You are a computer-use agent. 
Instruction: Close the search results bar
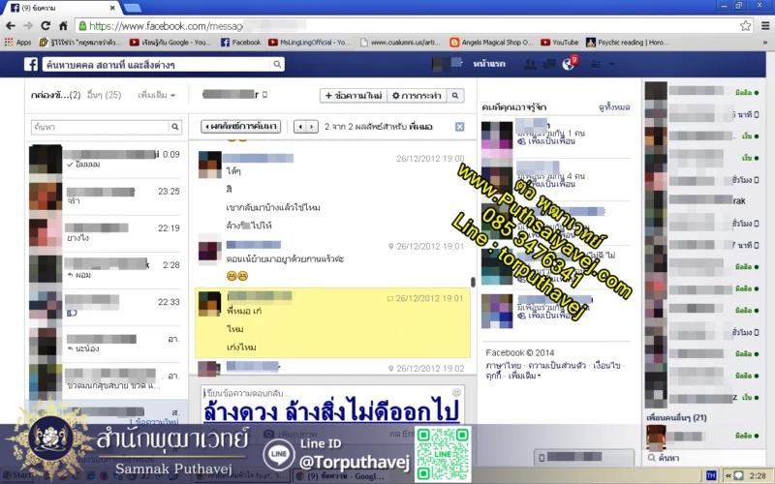tap(459, 127)
